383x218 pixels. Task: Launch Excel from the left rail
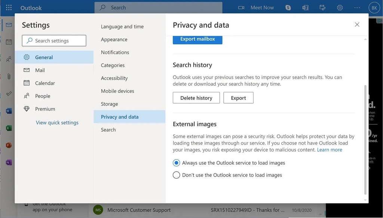9,128
